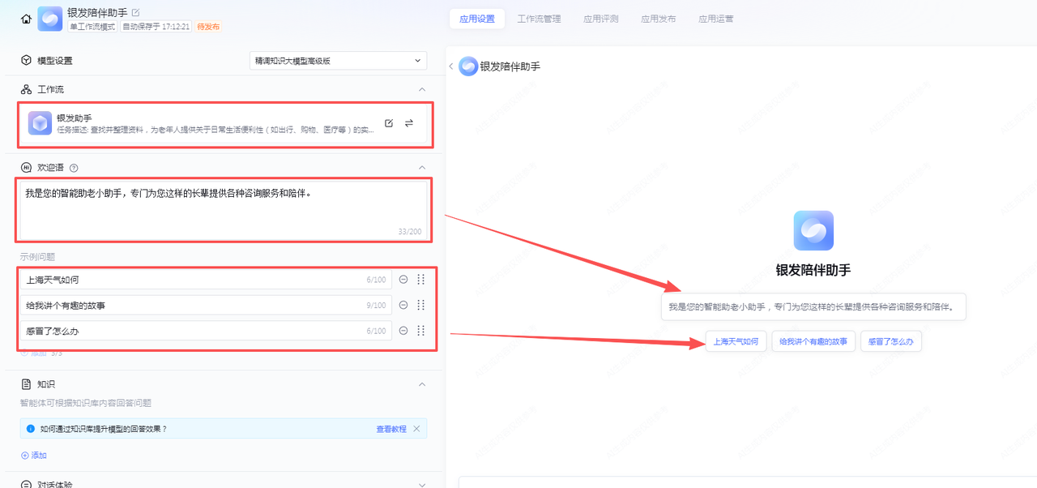Screen dimensions: 1037x488
Task: Switch to the 工作流管理 tab
Action: pyautogui.click(x=539, y=19)
